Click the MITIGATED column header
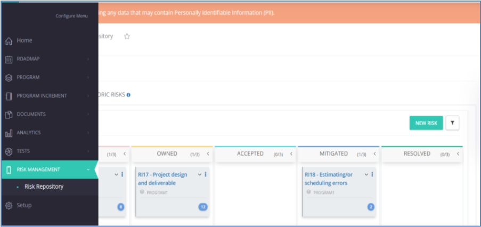The height and width of the screenshot is (227, 481). pyautogui.click(x=334, y=153)
